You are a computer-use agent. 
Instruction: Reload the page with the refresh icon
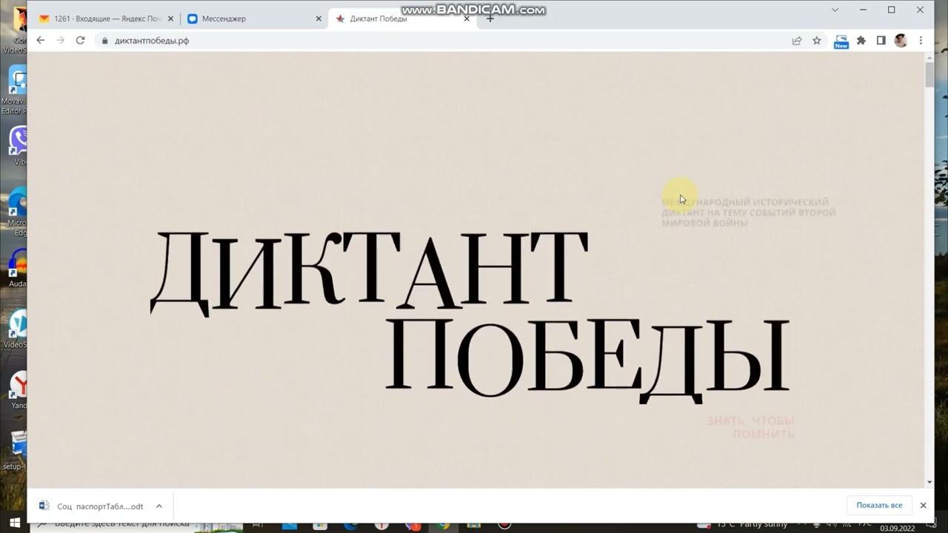tap(80, 41)
